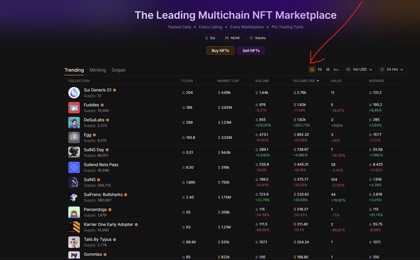Click the sort icon inside Vol USD dropdown
This screenshot has height=260, width=420.
(x=348, y=70)
